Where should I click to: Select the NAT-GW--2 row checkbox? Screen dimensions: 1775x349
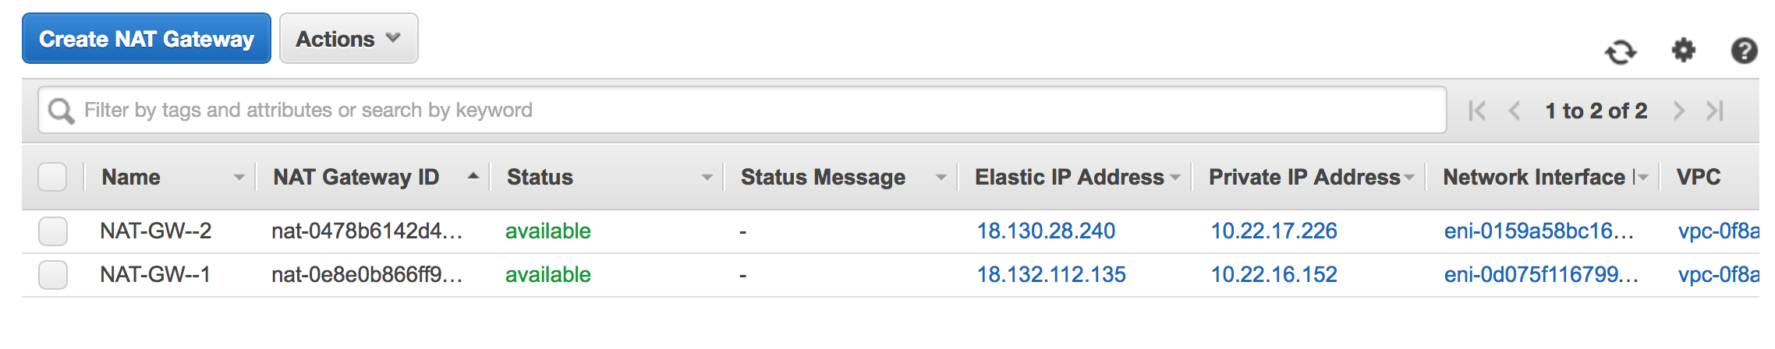click(x=53, y=231)
